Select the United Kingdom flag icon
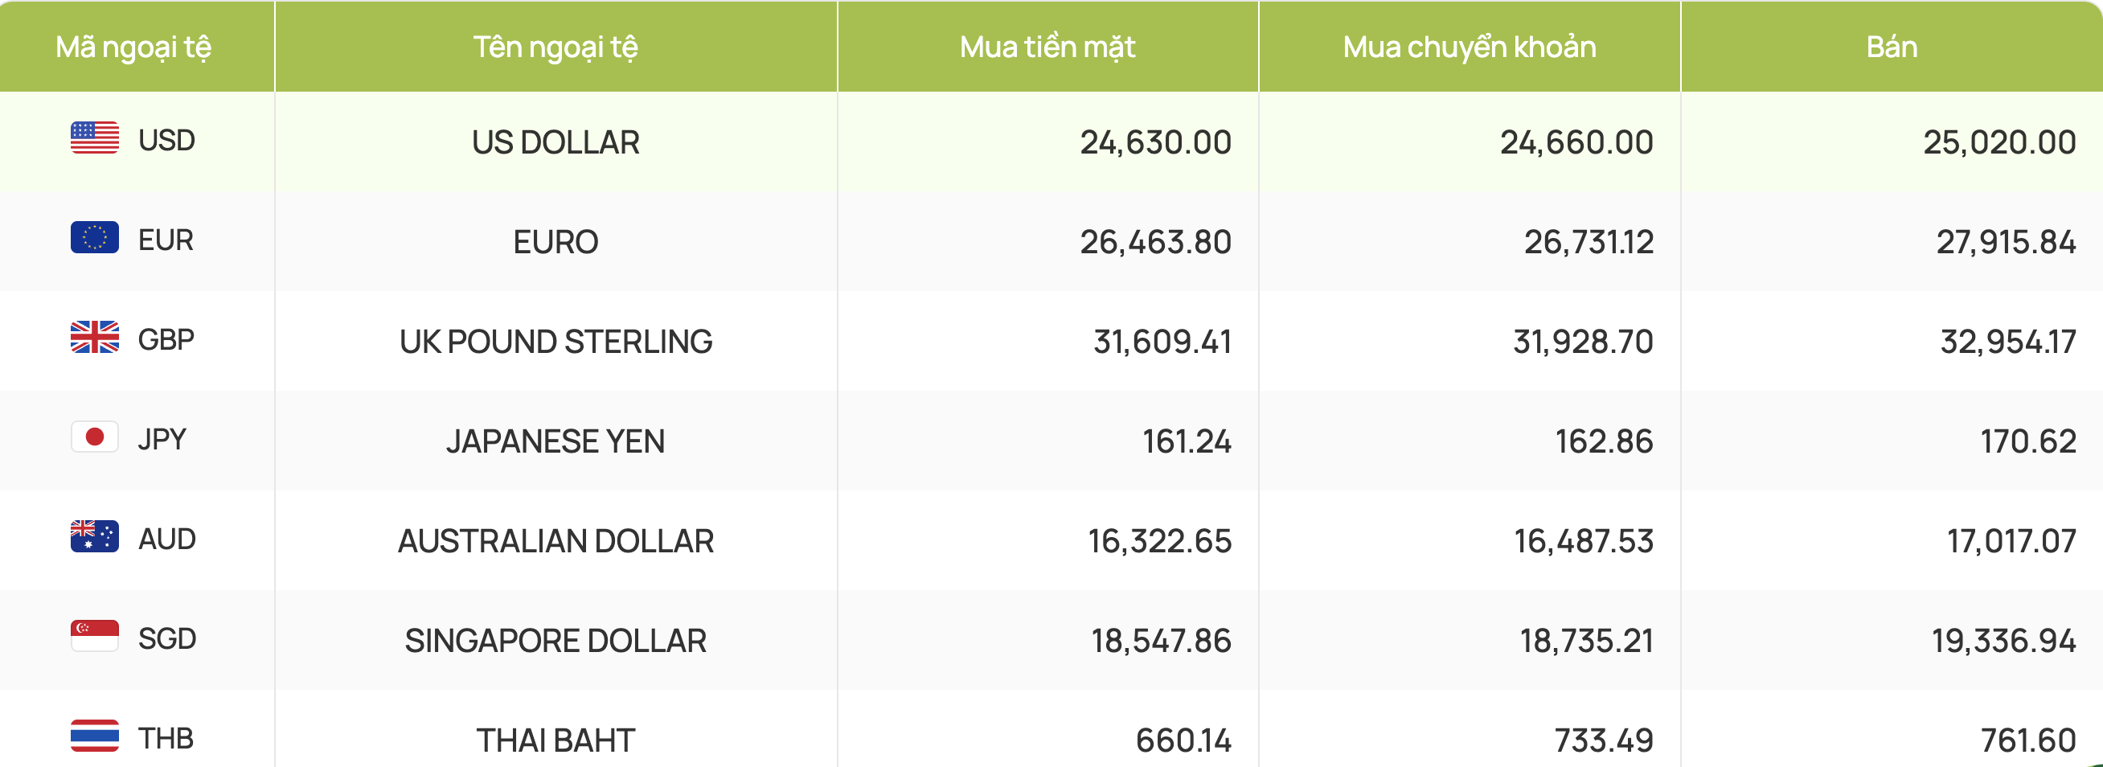This screenshot has height=767, width=2103. pyautogui.click(x=95, y=338)
